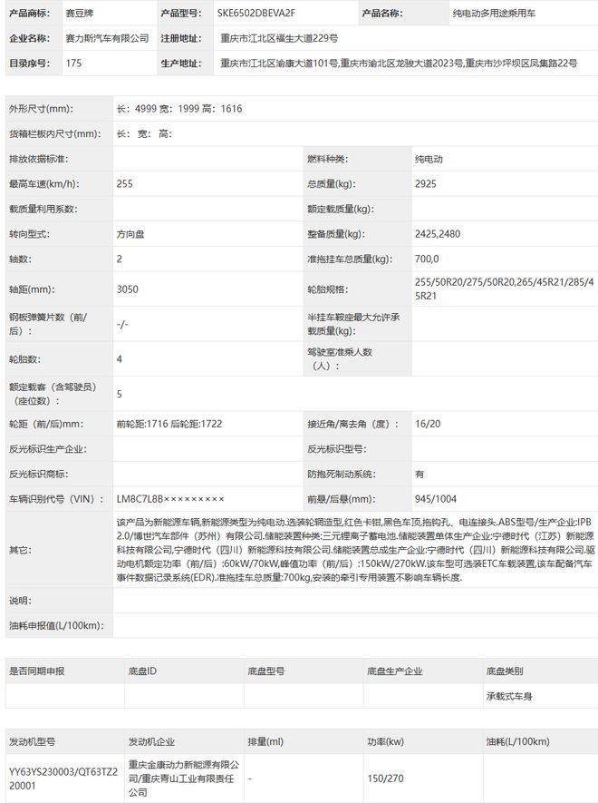Select the 产品商标 value 赛豆牌

pyautogui.click(x=80, y=14)
